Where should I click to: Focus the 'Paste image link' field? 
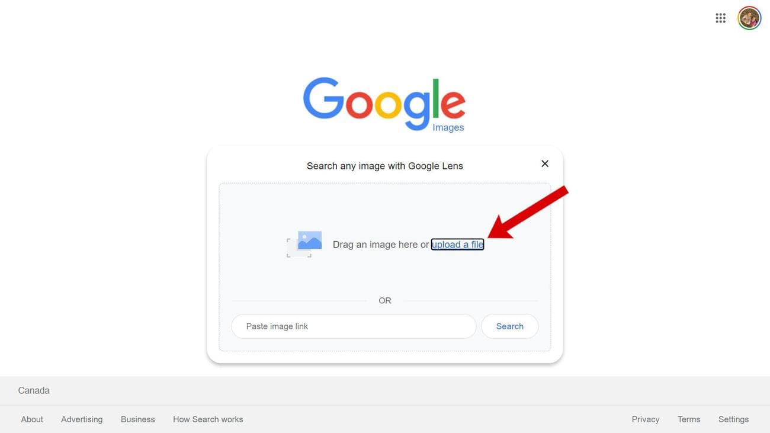[354, 326]
